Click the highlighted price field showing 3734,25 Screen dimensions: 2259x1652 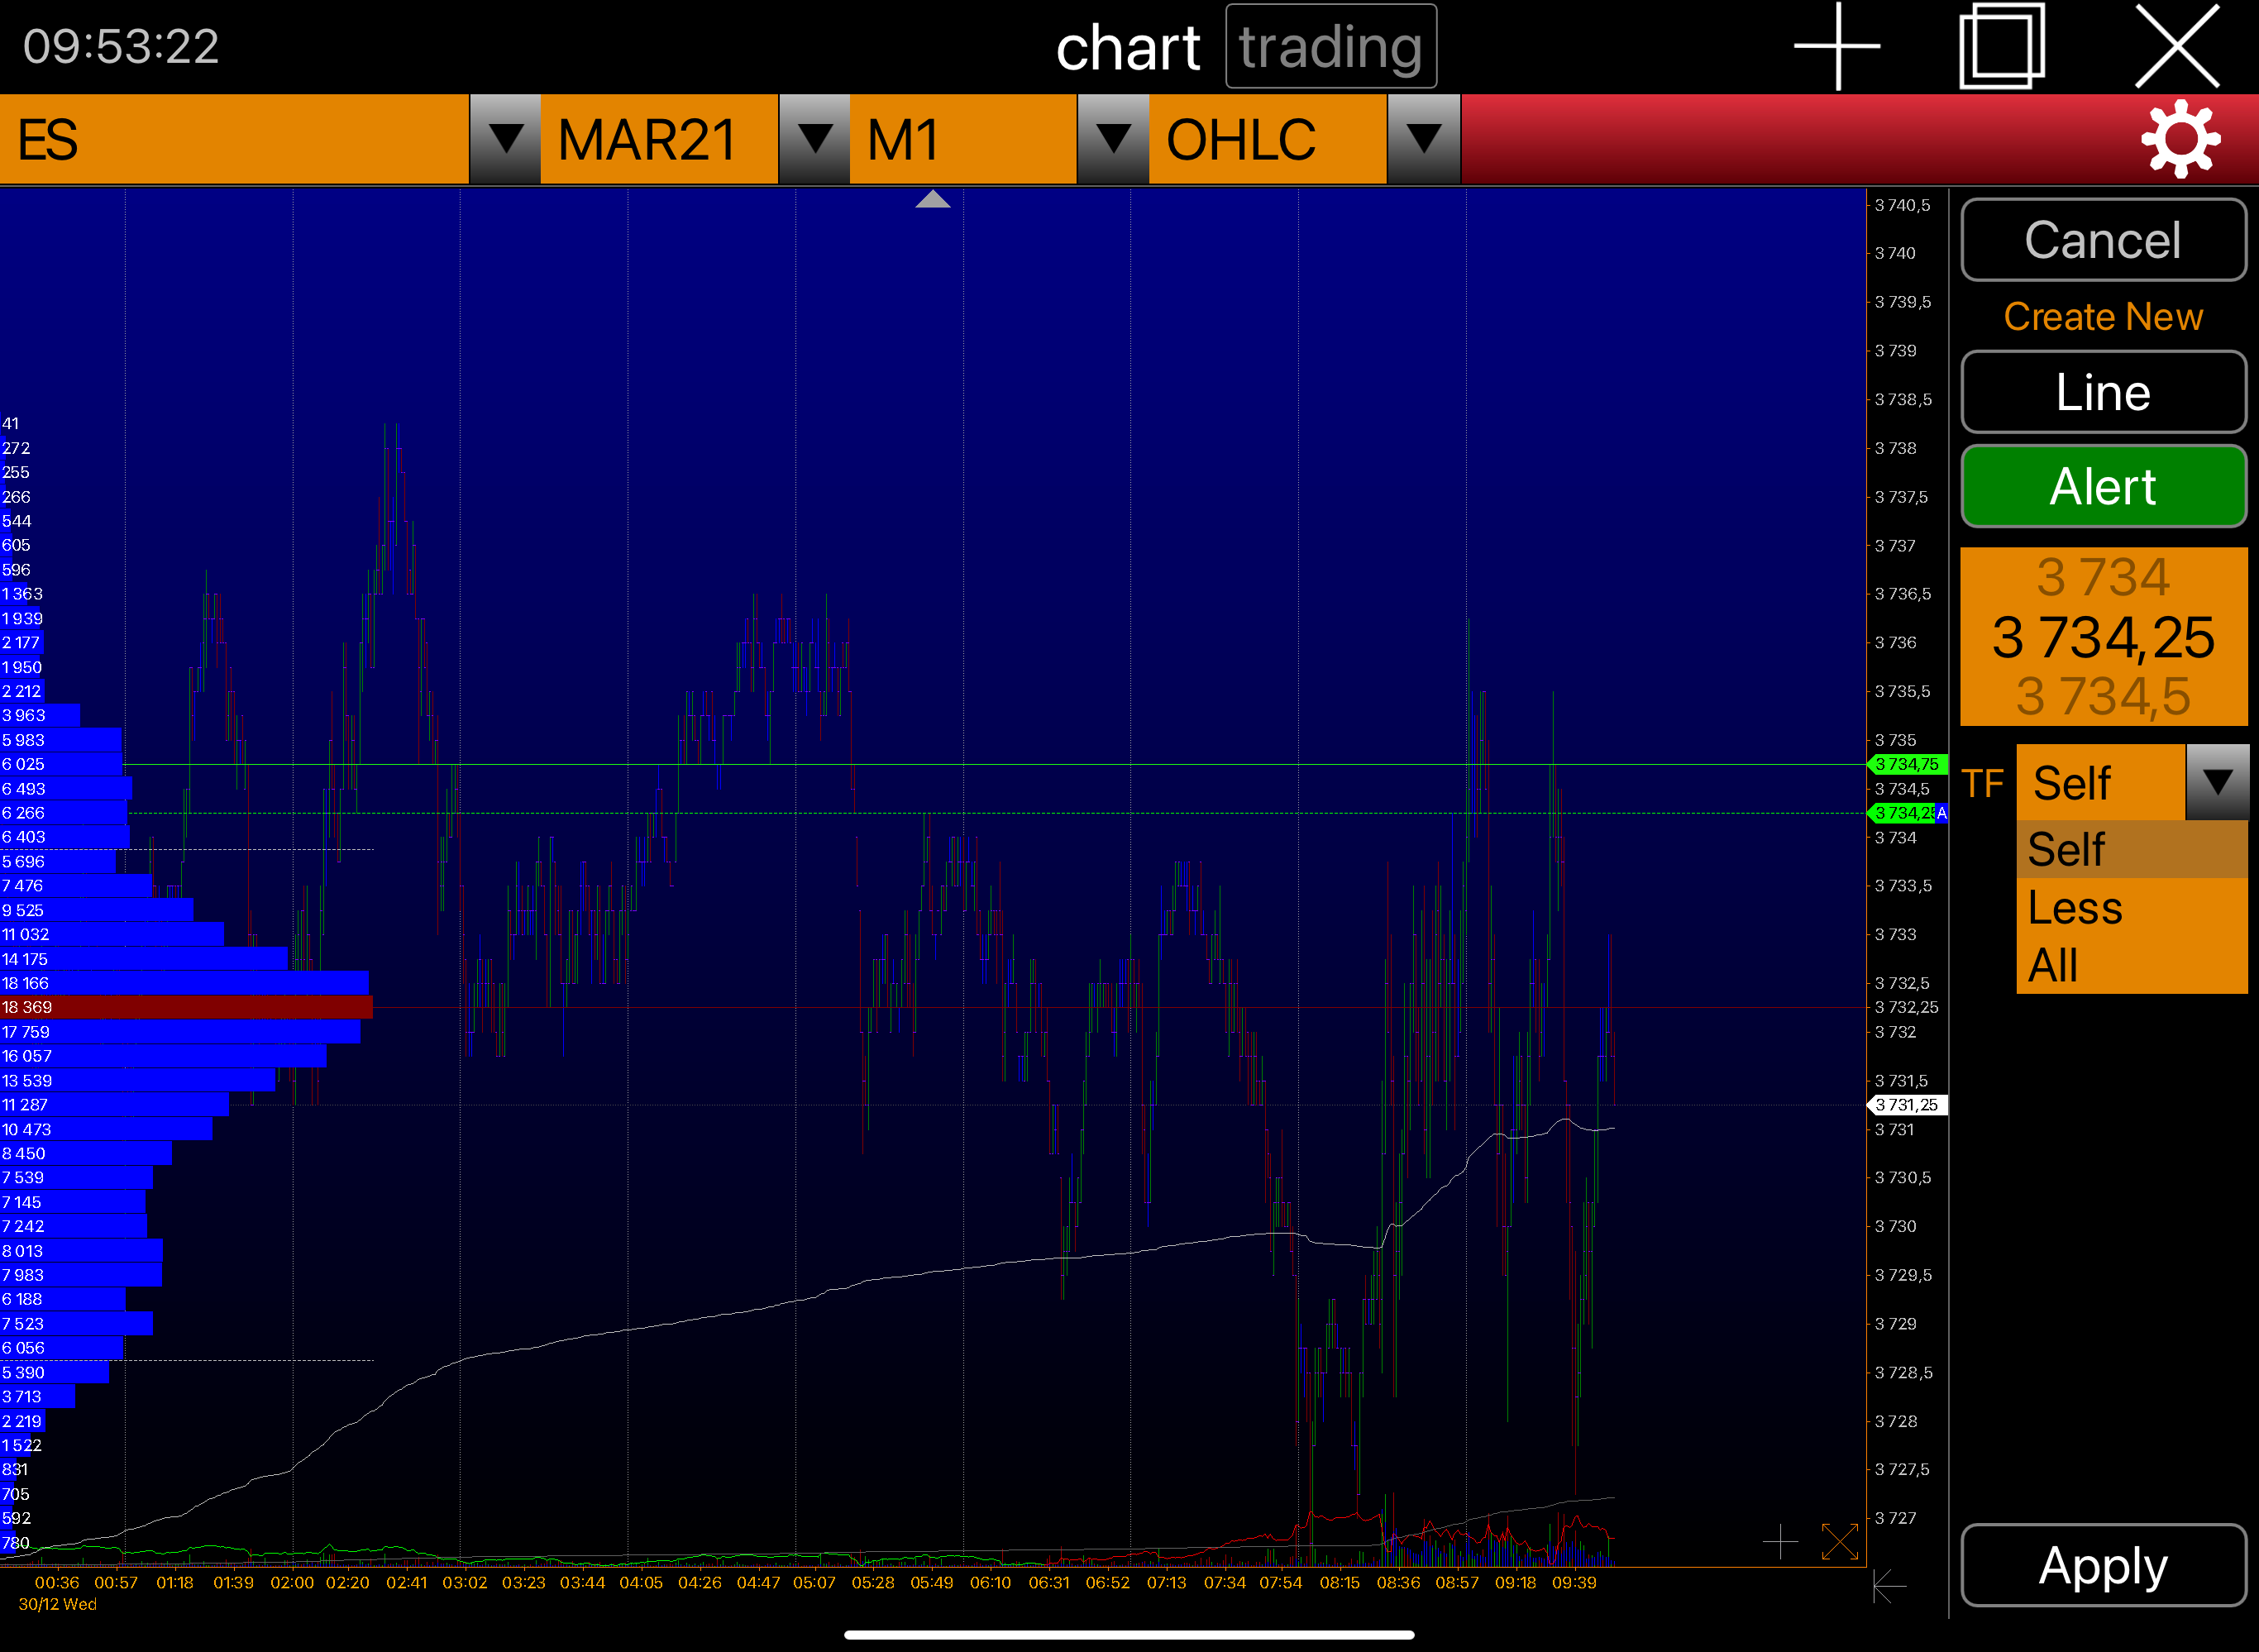(2102, 635)
